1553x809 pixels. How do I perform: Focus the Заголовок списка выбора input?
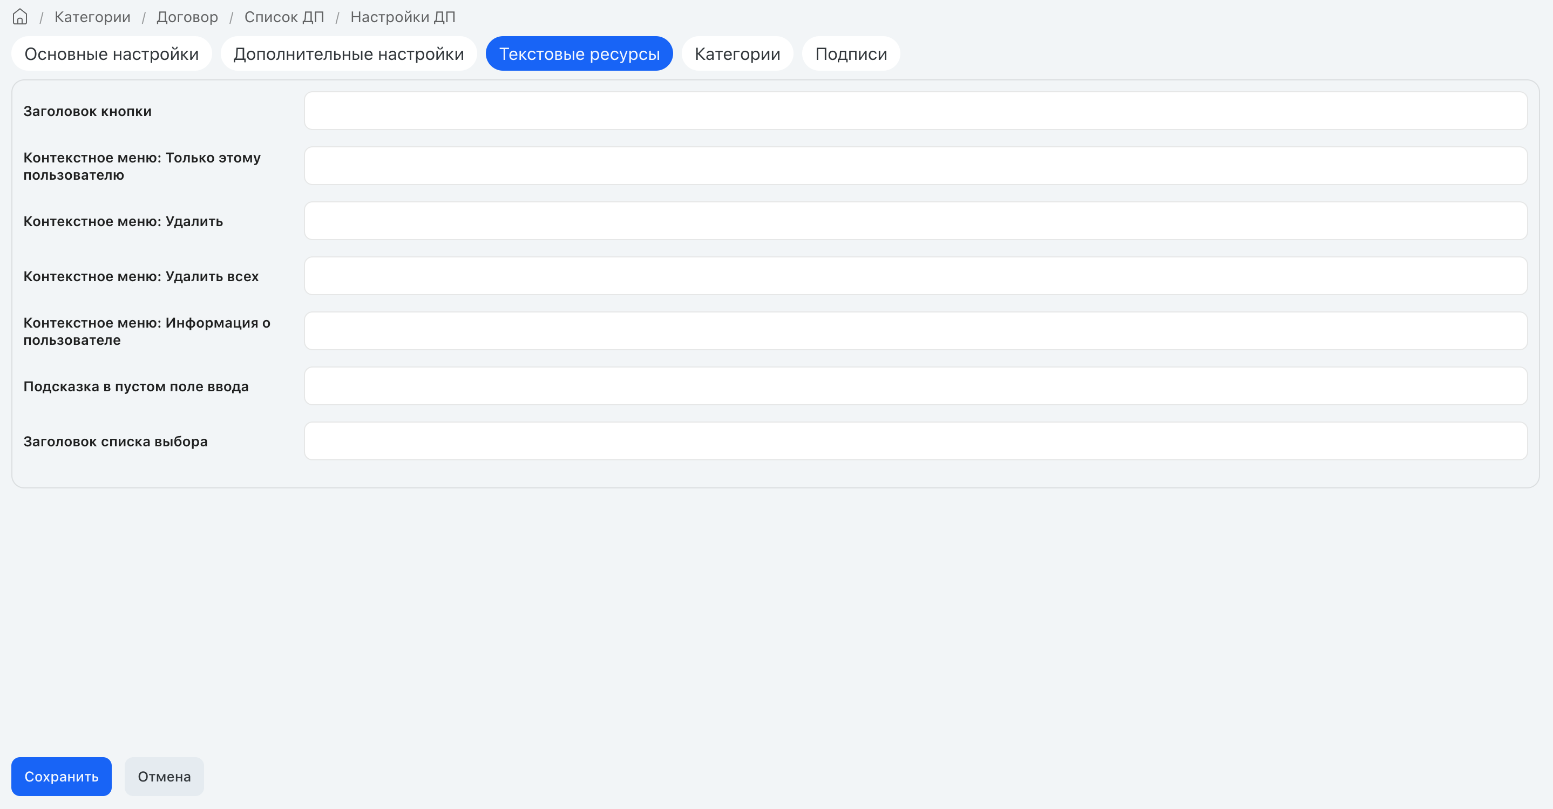click(x=915, y=441)
